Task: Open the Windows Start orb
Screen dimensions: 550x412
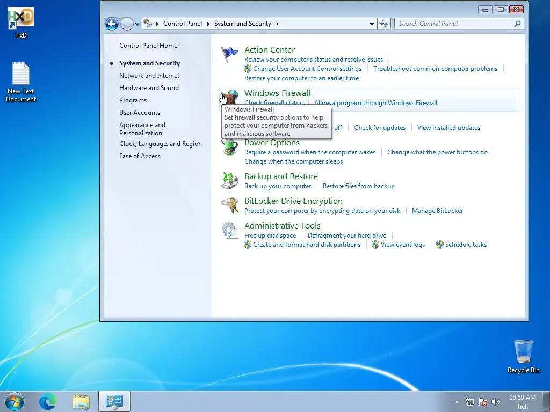Action: (x=15, y=401)
